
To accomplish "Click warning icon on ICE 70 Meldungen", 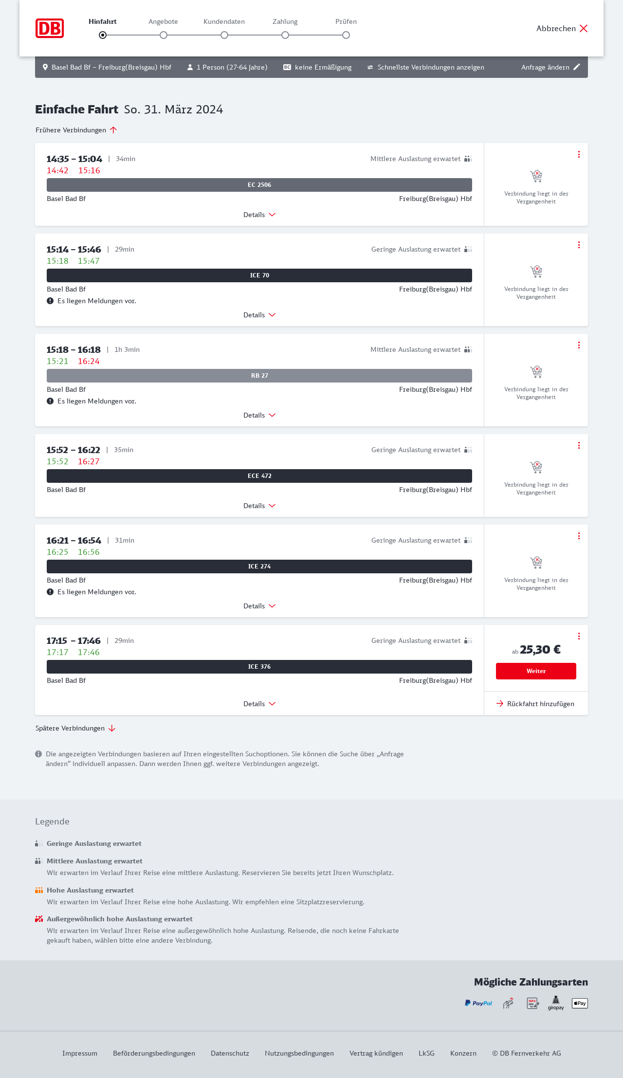I will pyautogui.click(x=50, y=301).
